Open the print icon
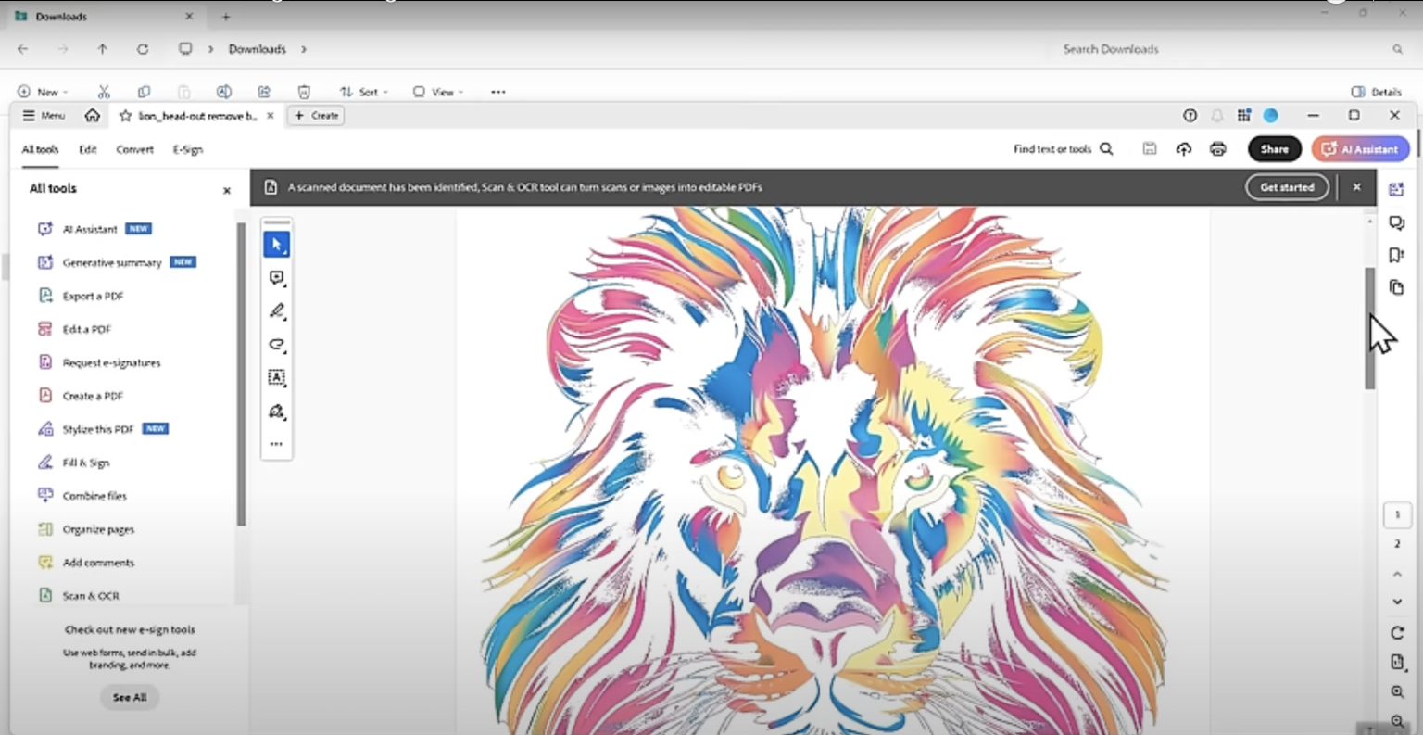Screen dimensions: 1423x735 coord(1217,149)
